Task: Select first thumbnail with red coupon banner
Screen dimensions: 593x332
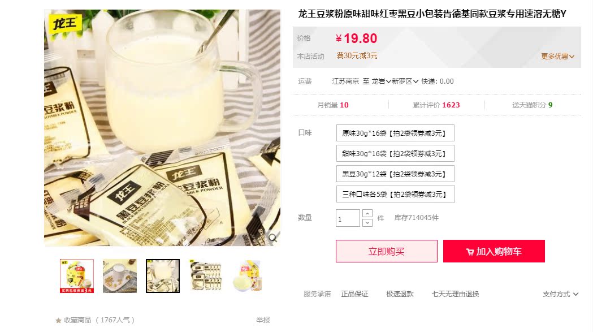Action: (77, 276)
